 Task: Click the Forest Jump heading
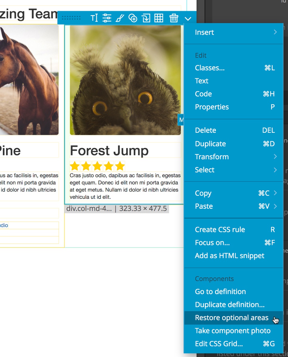[109, 151]
